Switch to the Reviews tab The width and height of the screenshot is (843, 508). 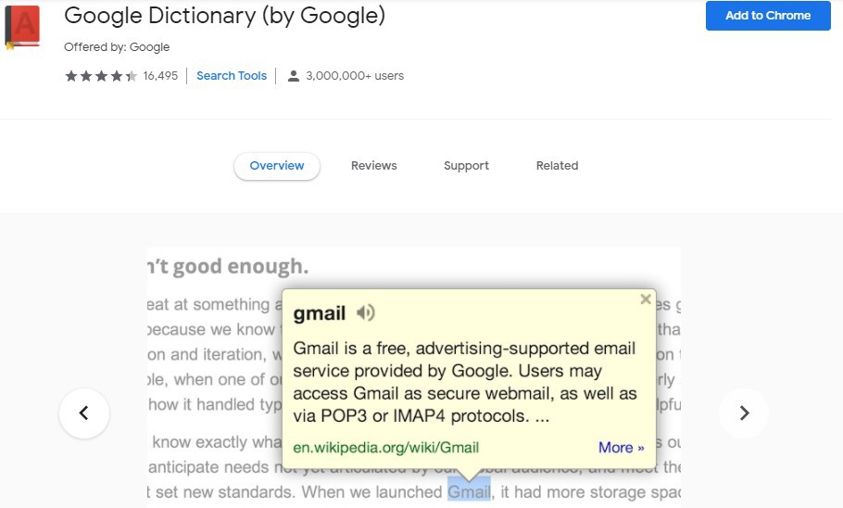coord(373,166)
